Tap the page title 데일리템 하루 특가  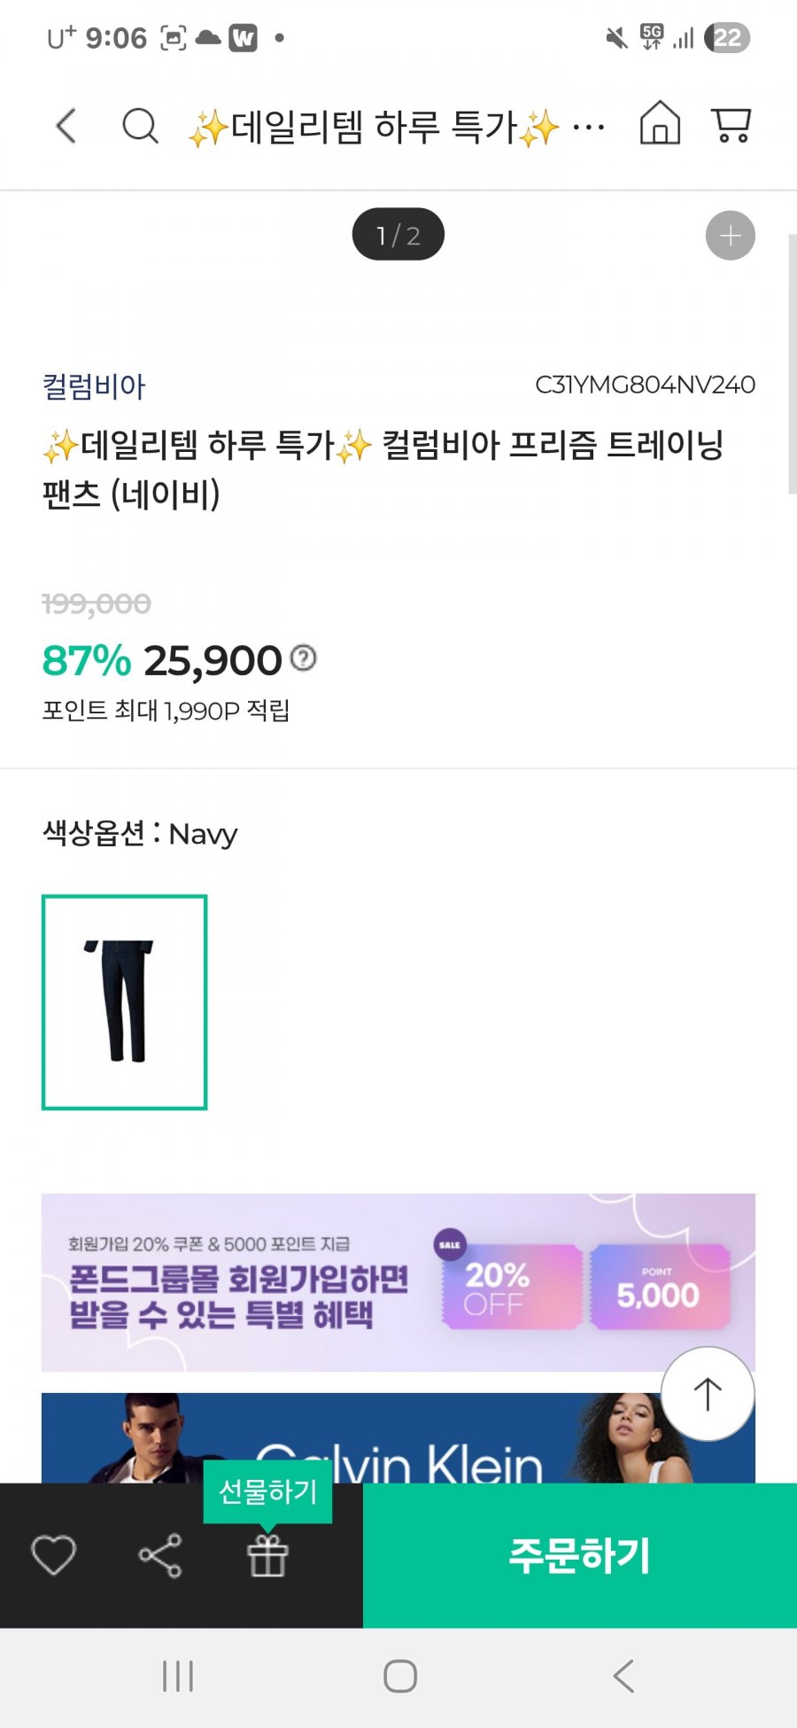(375, 128)
